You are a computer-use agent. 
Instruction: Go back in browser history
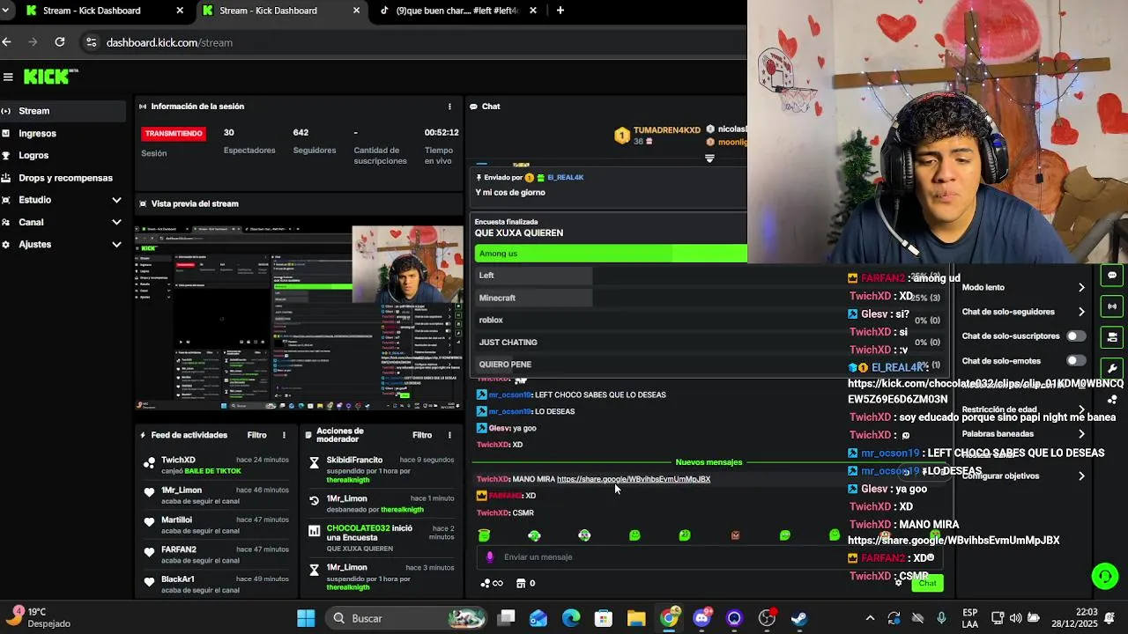pos(7,42)
